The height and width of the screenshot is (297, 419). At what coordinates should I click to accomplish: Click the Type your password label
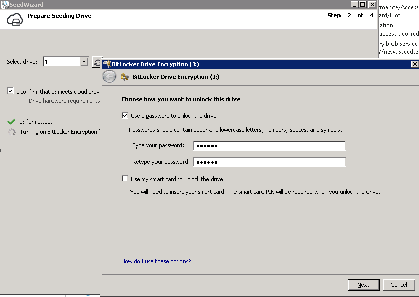pyautogui.click(x=158, y=145)
